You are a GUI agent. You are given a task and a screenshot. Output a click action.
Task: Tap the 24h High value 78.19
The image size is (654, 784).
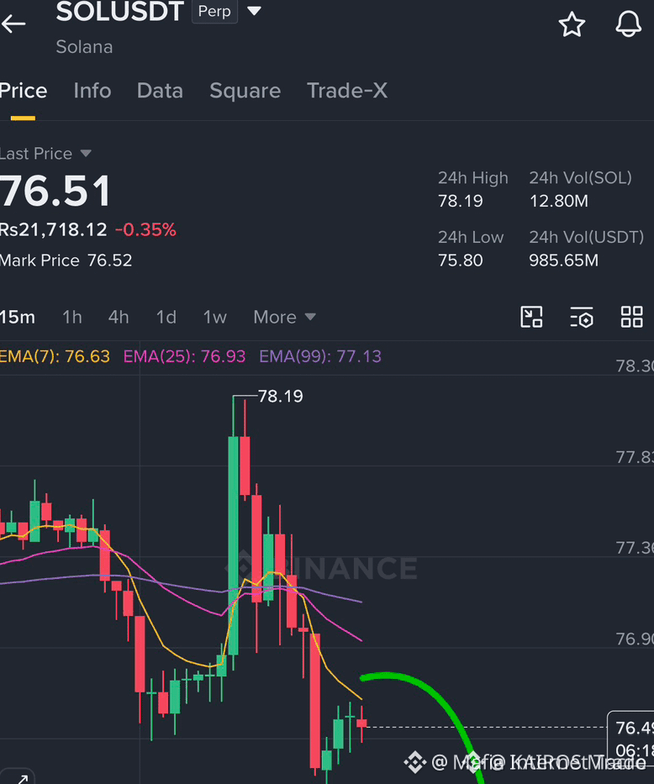(461, 201)
